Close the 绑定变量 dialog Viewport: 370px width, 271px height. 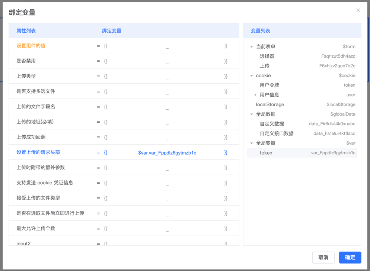coord(358,10)
